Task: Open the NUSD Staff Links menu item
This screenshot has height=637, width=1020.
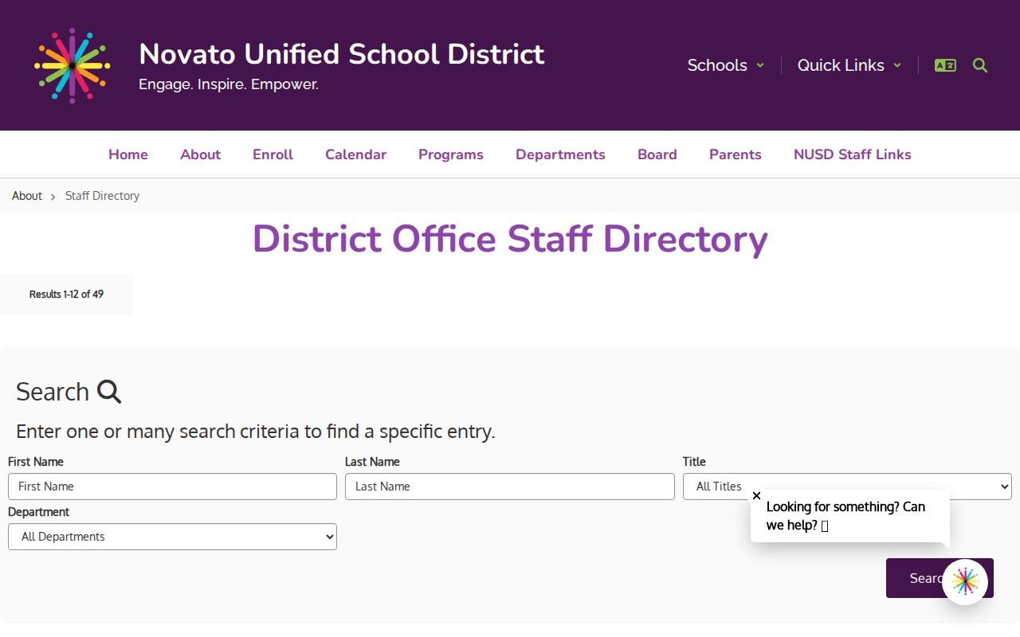Action: (853, 154)
